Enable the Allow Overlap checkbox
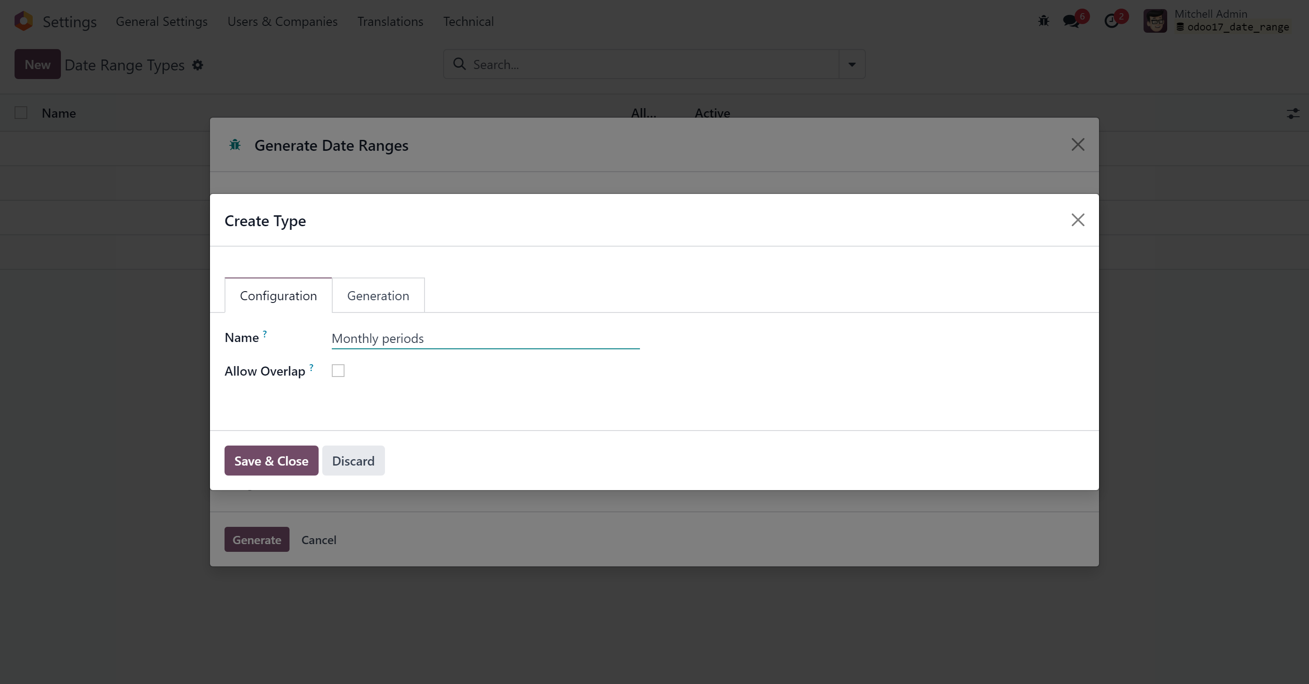 (338, 371)
